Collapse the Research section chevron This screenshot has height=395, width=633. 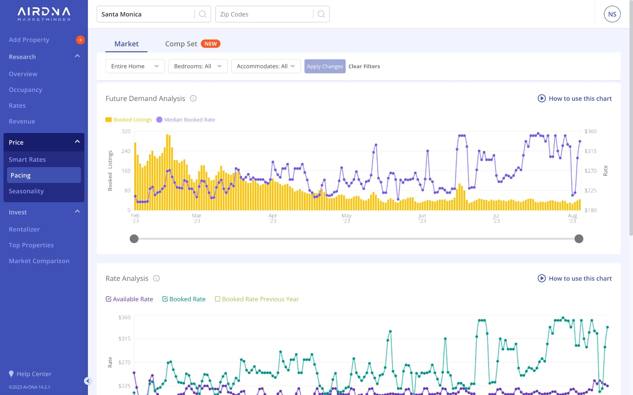tap(77, 56)
